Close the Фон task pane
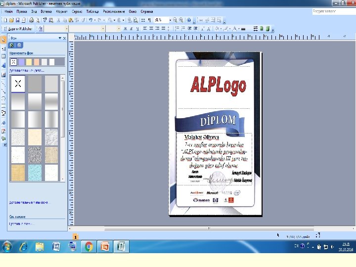This screenshot has height=267, width=356. [x=64, y=38]
